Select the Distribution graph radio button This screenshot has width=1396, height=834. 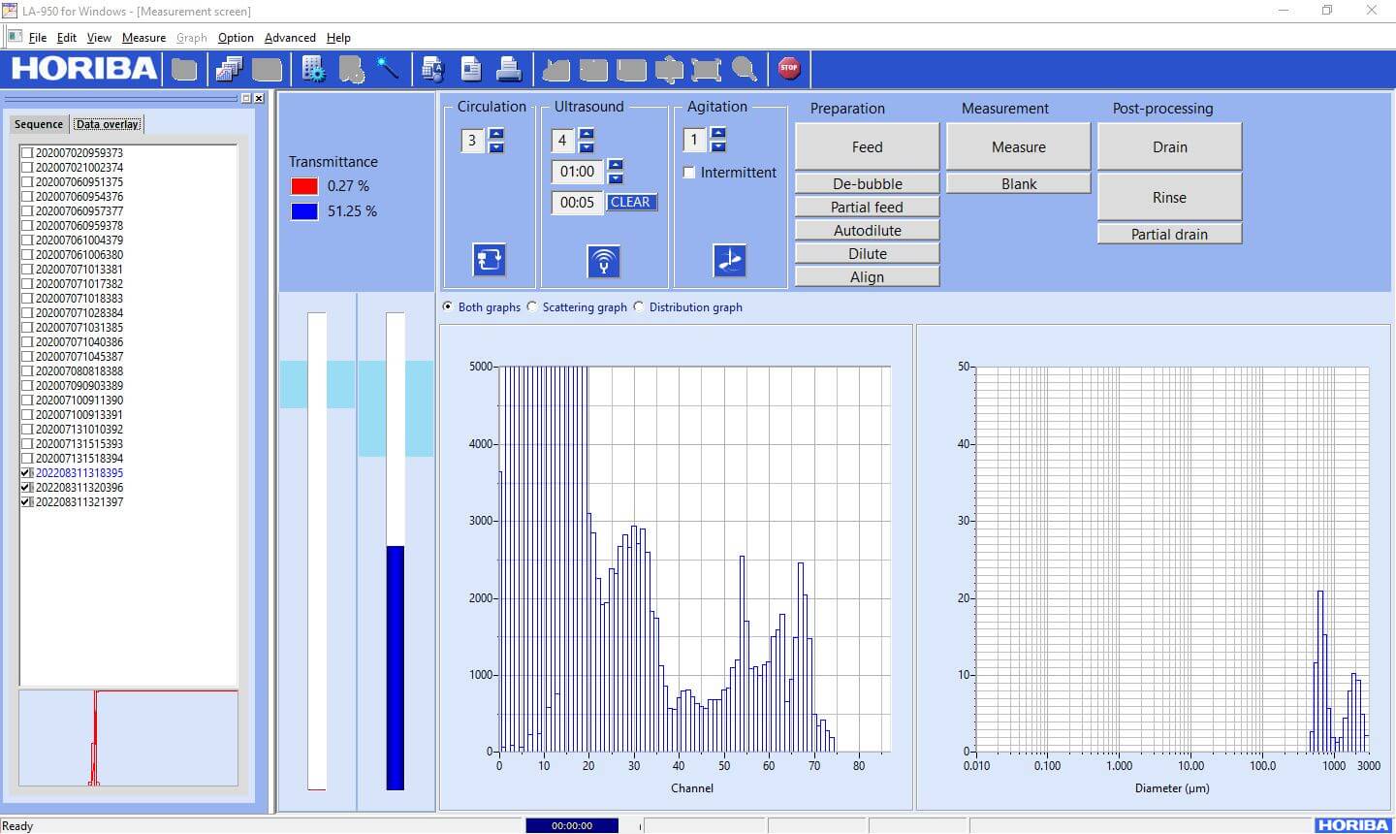tap(639, 306)
